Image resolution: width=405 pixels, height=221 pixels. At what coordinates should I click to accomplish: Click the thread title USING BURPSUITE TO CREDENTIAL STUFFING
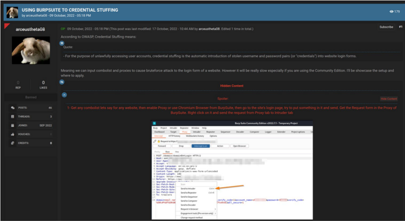click(x=70, y=10)
